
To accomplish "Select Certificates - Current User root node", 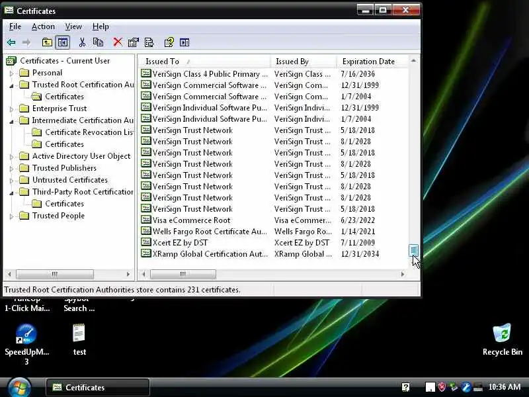I will (65, 61).
